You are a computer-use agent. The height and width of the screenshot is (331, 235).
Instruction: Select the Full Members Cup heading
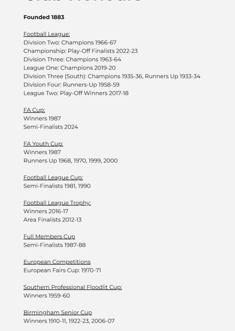[49, 237]
